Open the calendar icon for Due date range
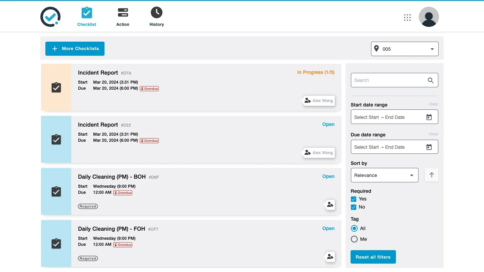This screenshot has height=272, width=484. [x=429, y=147]
